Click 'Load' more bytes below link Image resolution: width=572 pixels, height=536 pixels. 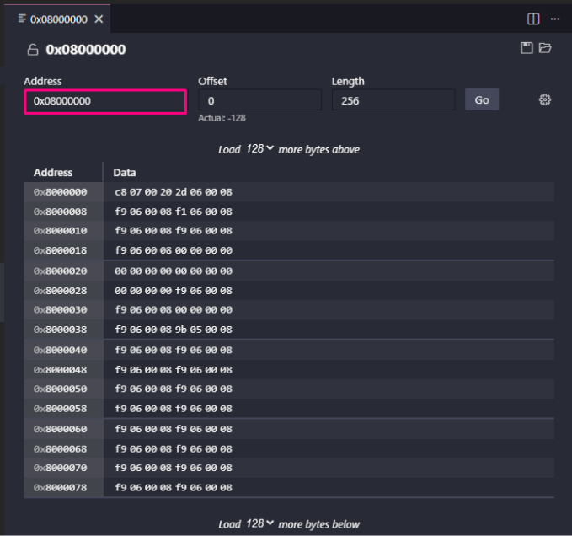[x=229, y=524]
